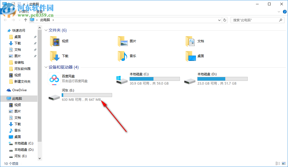Click text 630 MB 可用，共 647 MB
The image size is (288, 167).
coord(81,100)
